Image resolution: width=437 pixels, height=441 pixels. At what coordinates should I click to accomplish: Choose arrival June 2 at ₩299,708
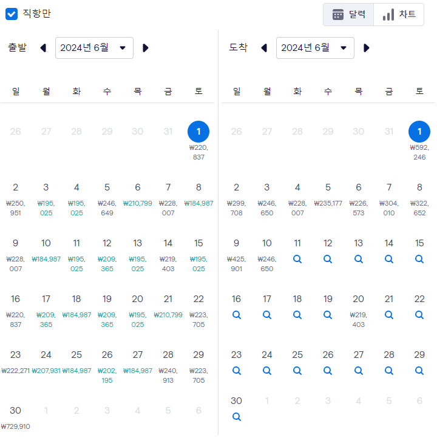(x=236, y=200)
